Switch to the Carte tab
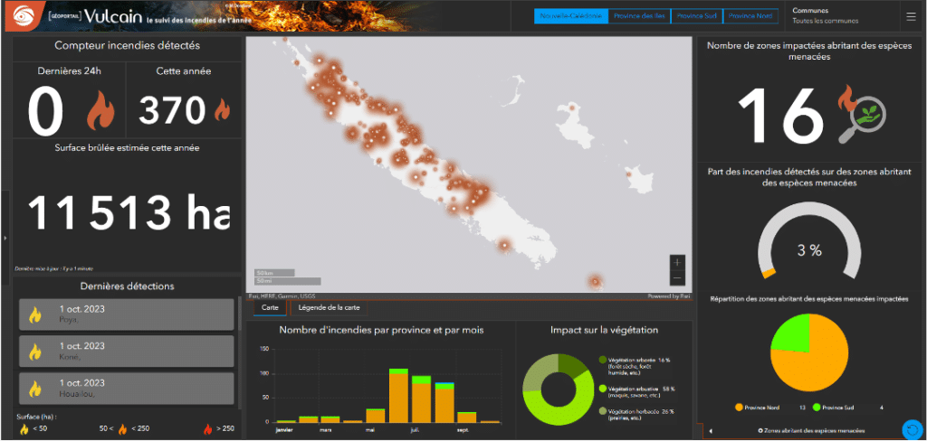Viewport: 927px width, 441px height. click(270, 307)
